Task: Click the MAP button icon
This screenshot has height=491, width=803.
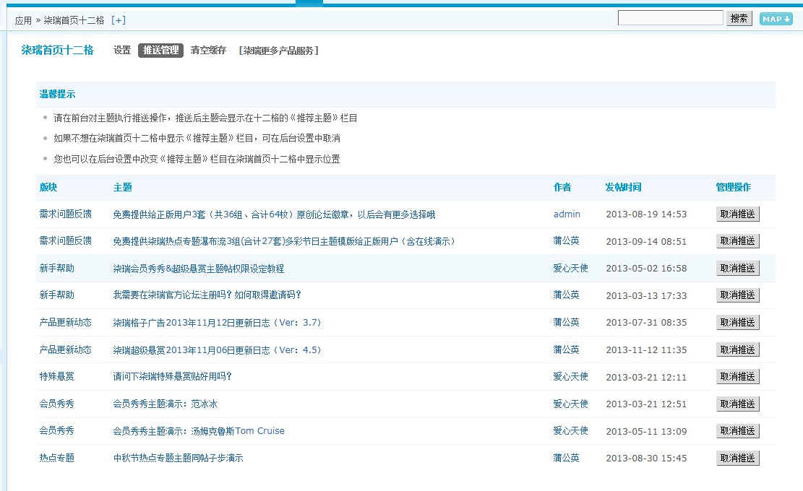Action: coord(776,19)
